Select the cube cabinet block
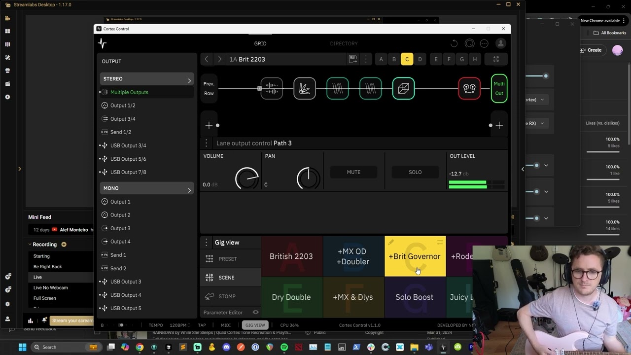 (x=403, y=89)
